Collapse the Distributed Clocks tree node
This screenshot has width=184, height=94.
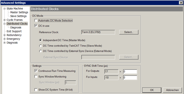[5, 24]
